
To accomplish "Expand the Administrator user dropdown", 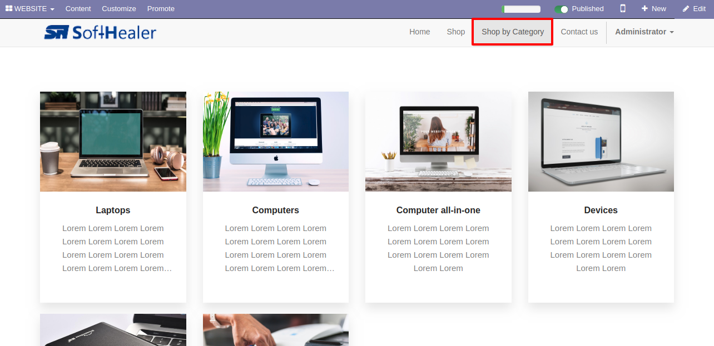I will pos(644,32).
